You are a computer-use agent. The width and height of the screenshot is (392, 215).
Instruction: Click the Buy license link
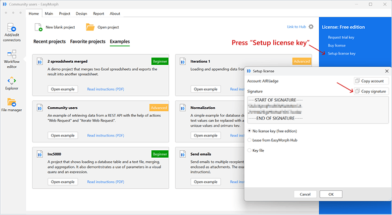click(x=337, y=45)
